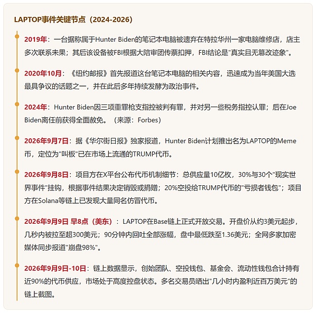Screen dimensions: 317x313
Task: Click the text "《华尔街日报》"
Action: point(106,141)
